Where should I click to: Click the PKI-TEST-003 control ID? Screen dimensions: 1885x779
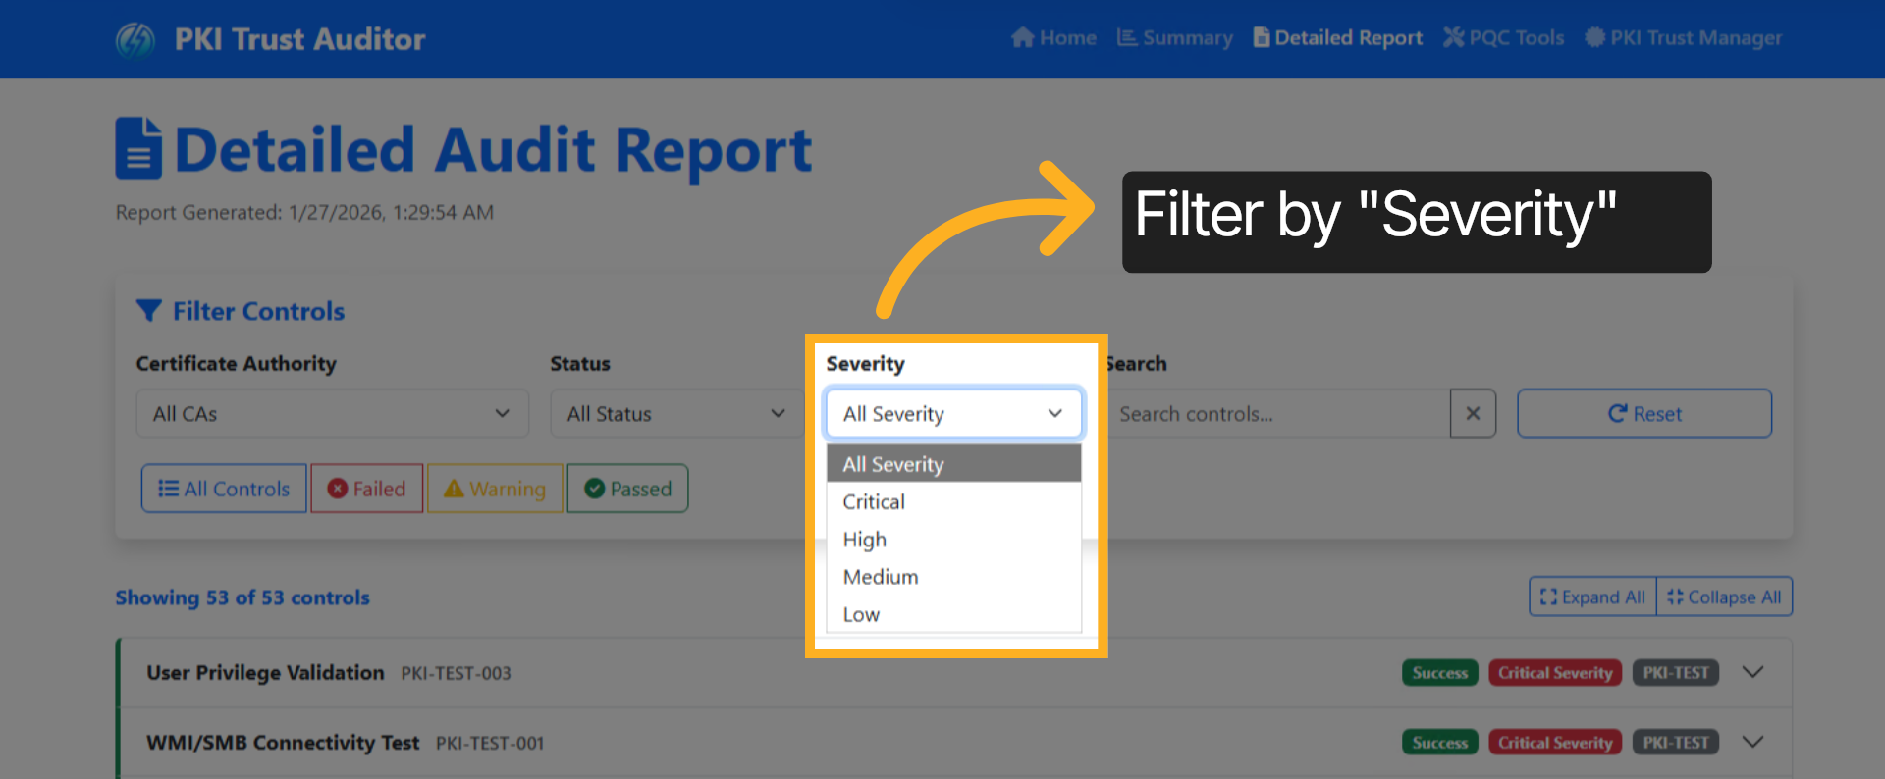tap(456, 674)
